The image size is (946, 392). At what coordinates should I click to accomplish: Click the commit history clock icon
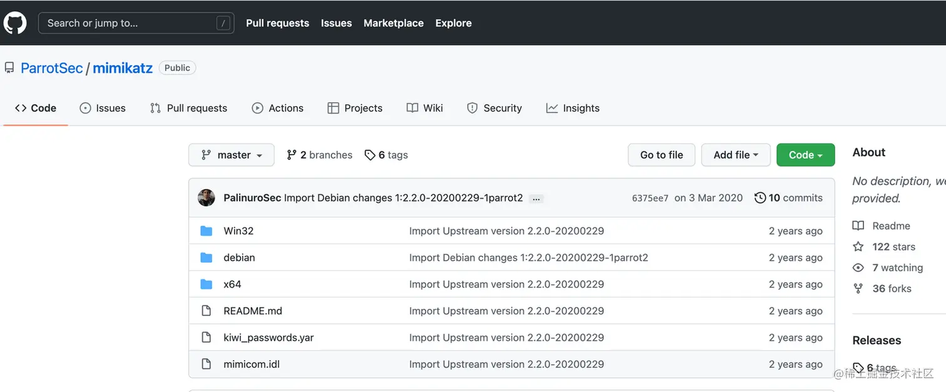(x=760, y=198)
